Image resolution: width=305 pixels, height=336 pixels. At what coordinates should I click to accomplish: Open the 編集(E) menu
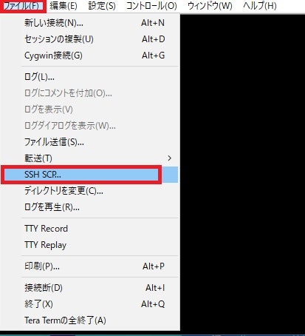pos(64,6)
